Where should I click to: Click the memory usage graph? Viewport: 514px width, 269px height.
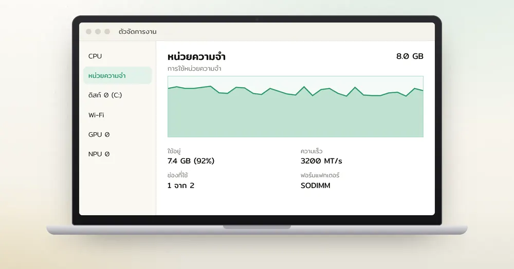coord(296,107)
